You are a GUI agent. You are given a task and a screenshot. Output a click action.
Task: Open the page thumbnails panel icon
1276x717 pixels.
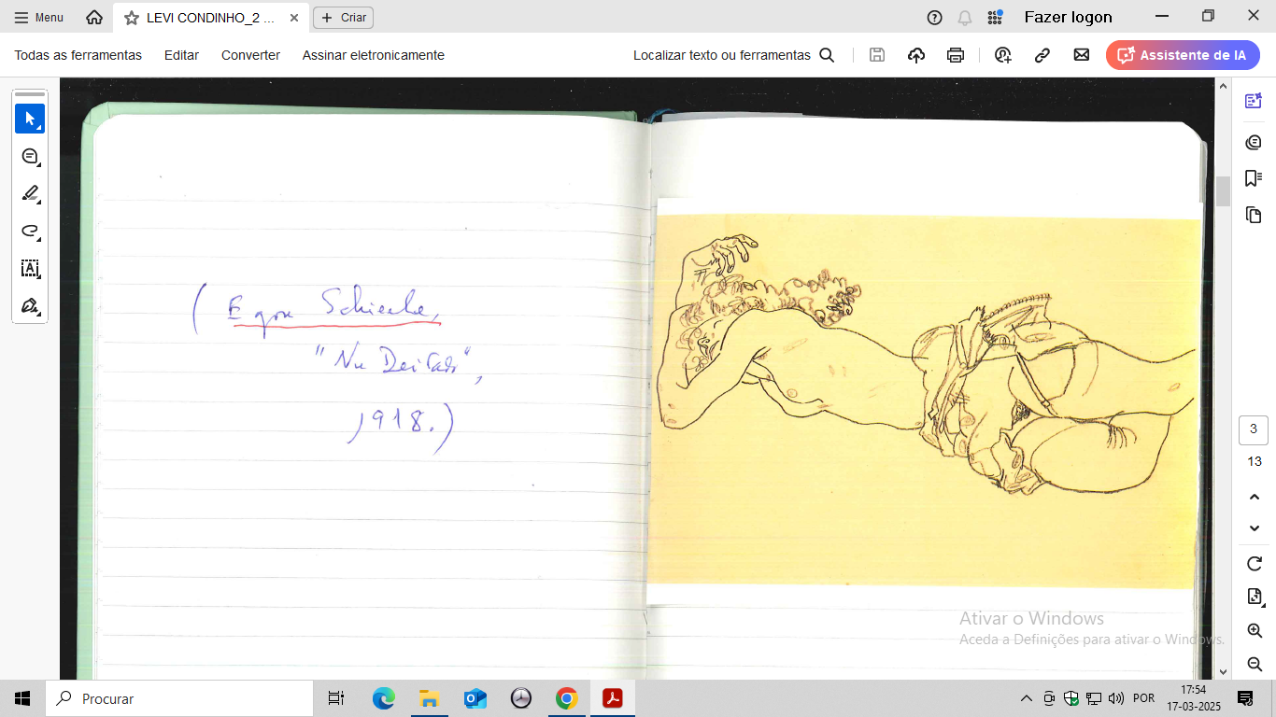click(1254, 216)
